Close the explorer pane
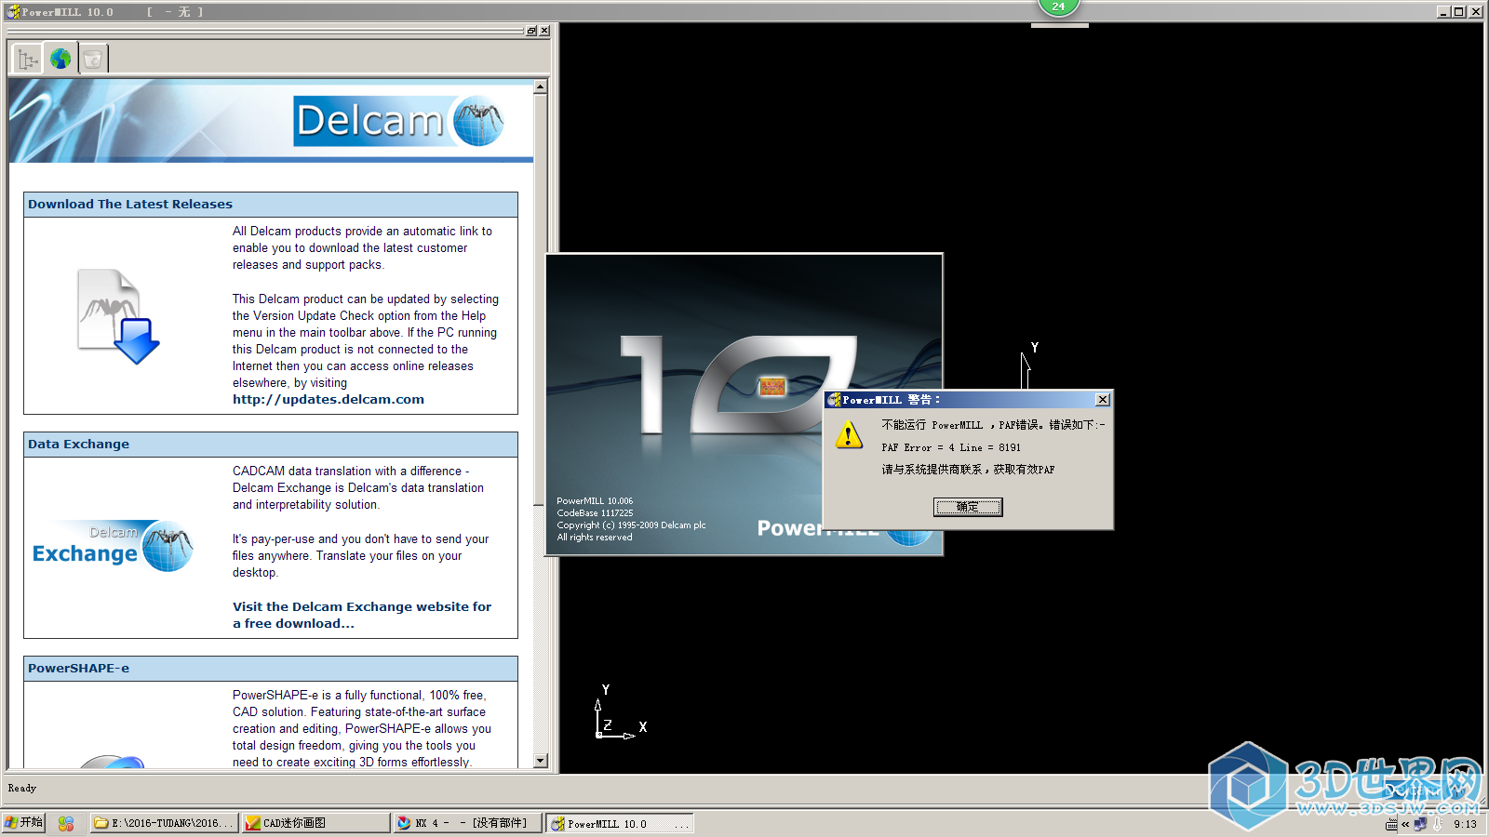The width and height of the screenshot is (1489, 837). tap(544, 31)
